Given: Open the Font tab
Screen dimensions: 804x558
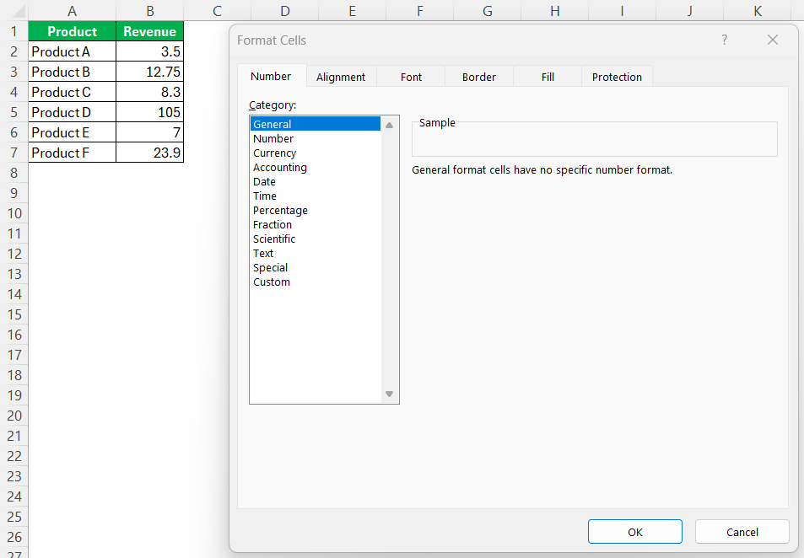Looking at the screenshot, I should [x=411, y=77].
